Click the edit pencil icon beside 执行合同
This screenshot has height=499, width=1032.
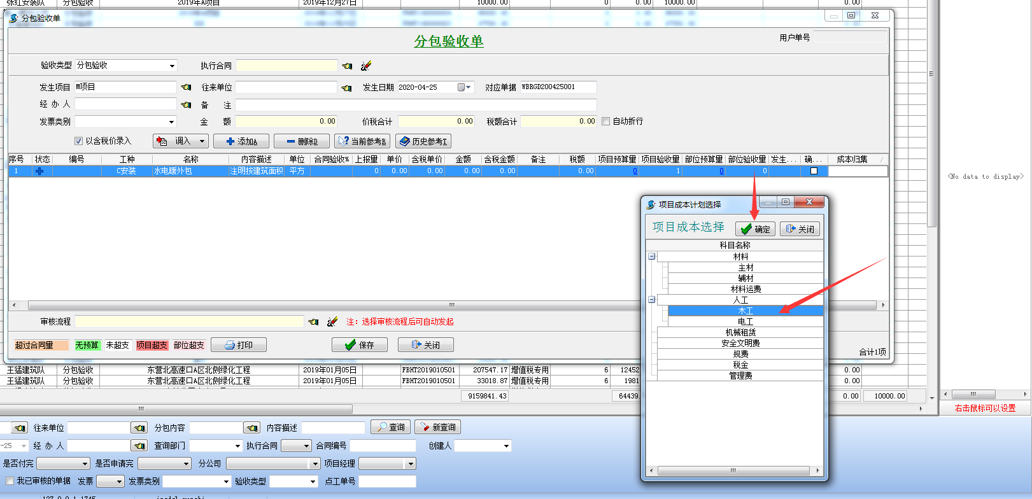point(365,66)
